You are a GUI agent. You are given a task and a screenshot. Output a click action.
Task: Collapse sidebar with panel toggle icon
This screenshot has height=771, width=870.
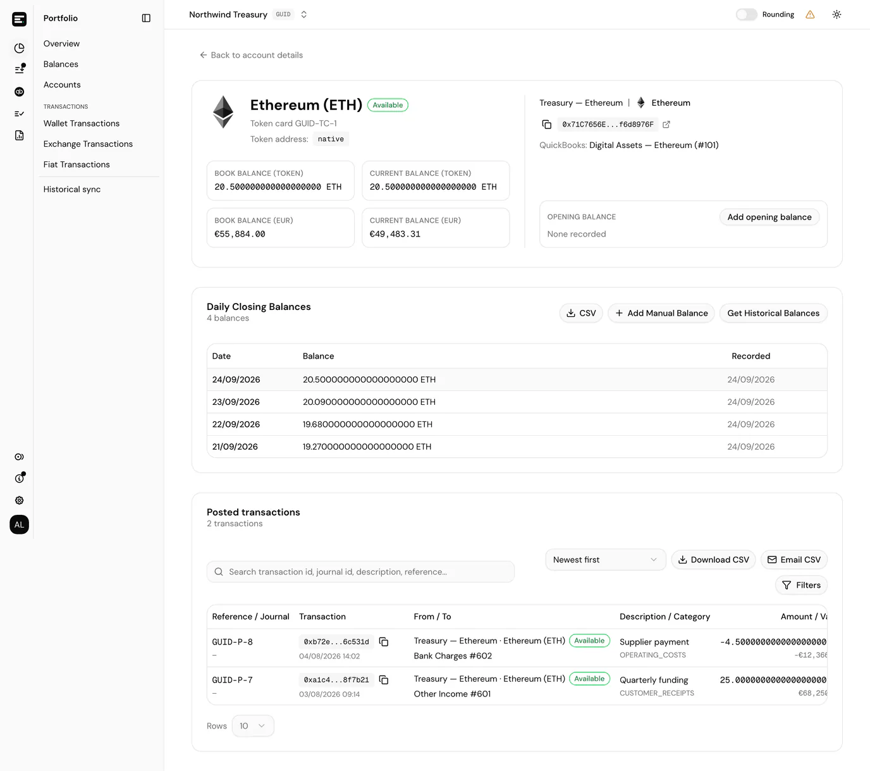(x=146, y=18)
